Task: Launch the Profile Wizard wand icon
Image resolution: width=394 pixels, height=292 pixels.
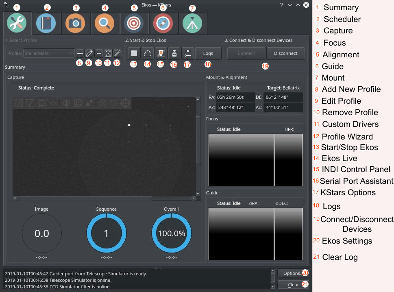Action: click(x=118, y=53)
